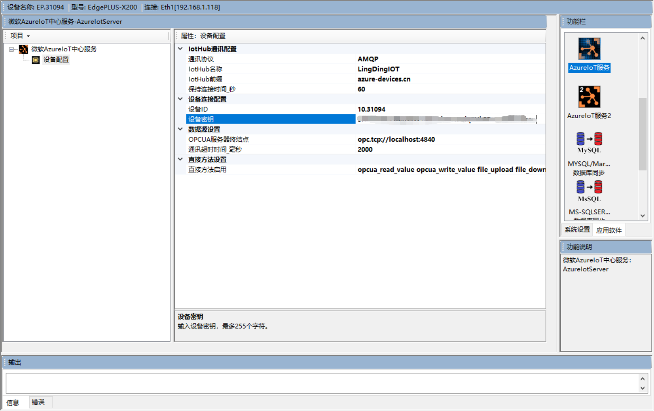Screen dimensions: 654x411
Task: Open the 错误 output tab
Action: [x=38, y=402]
